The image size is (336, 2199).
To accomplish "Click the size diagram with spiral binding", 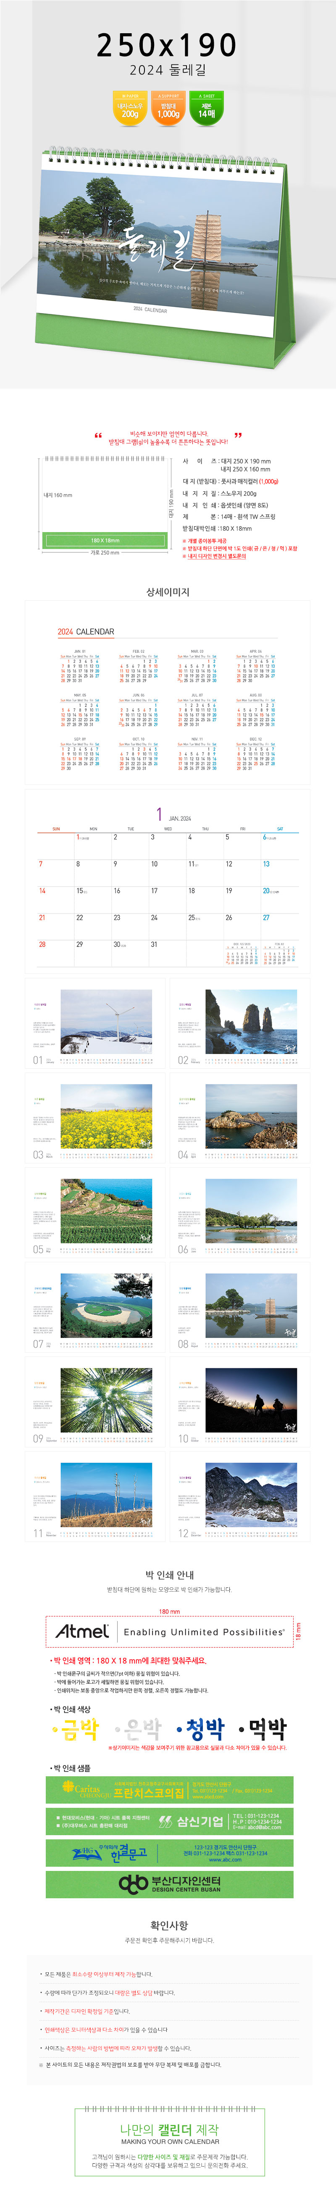I will [x=107, y=506].
